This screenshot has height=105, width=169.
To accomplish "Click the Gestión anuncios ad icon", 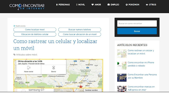I will (15, 26).
